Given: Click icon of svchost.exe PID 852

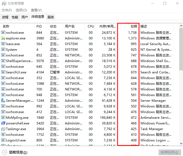Looking at the screenshot, I should point(3,55).
